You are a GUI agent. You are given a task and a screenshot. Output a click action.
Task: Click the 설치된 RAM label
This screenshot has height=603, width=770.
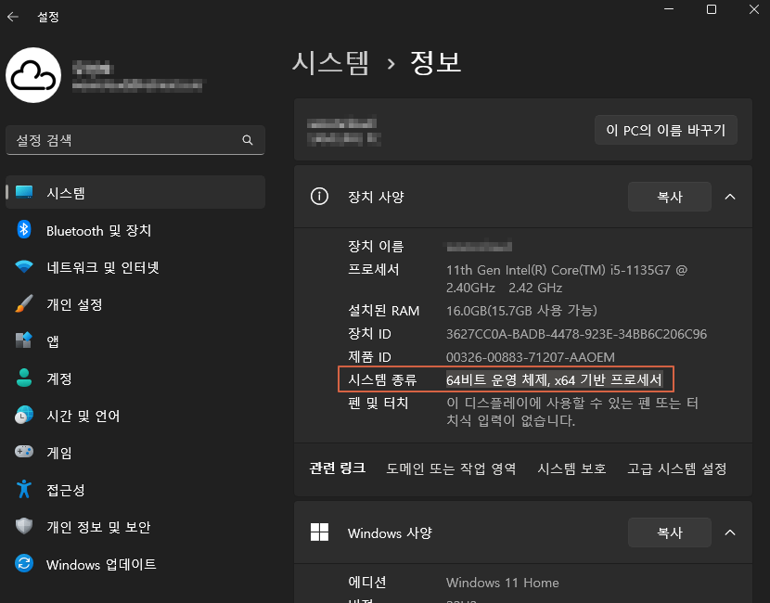click(x=383, y=311)
